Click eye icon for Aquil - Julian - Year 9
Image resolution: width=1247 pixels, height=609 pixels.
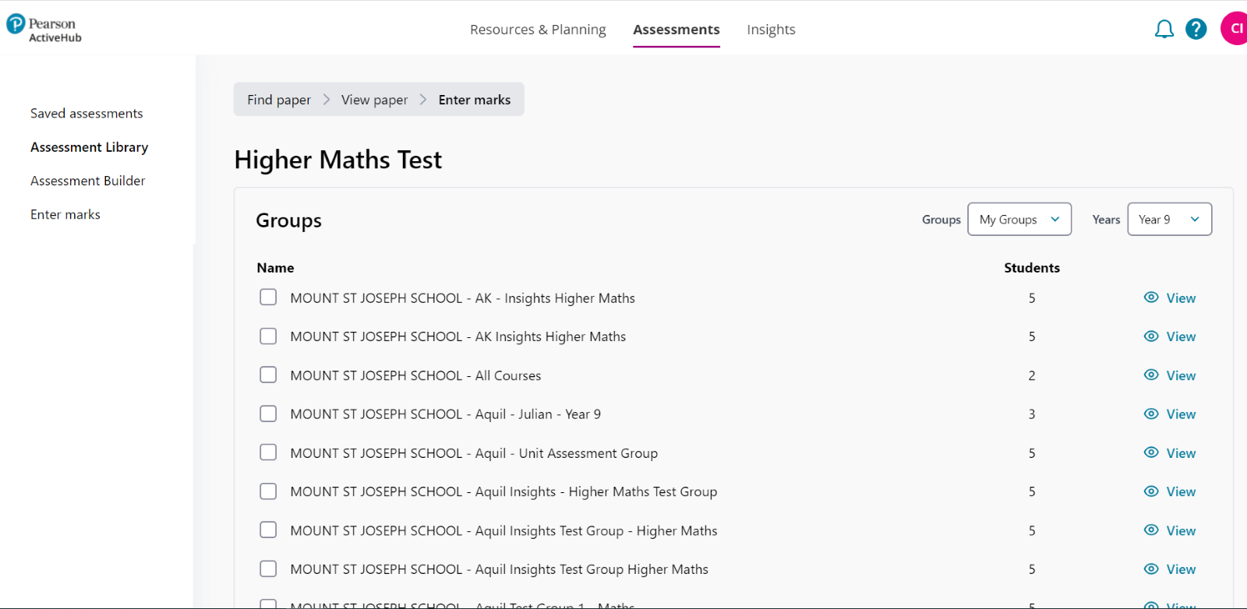coord(1151,414)
